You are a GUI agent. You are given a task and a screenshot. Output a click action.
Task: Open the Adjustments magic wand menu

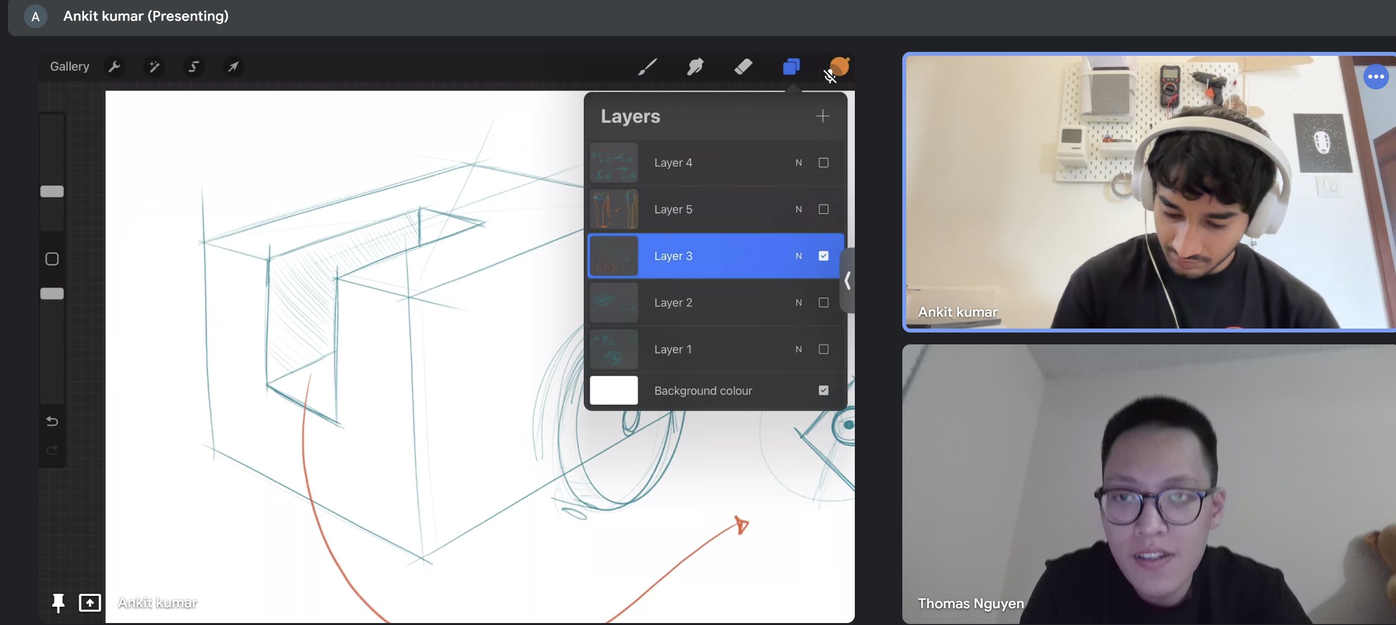click(x=154, y=67)
